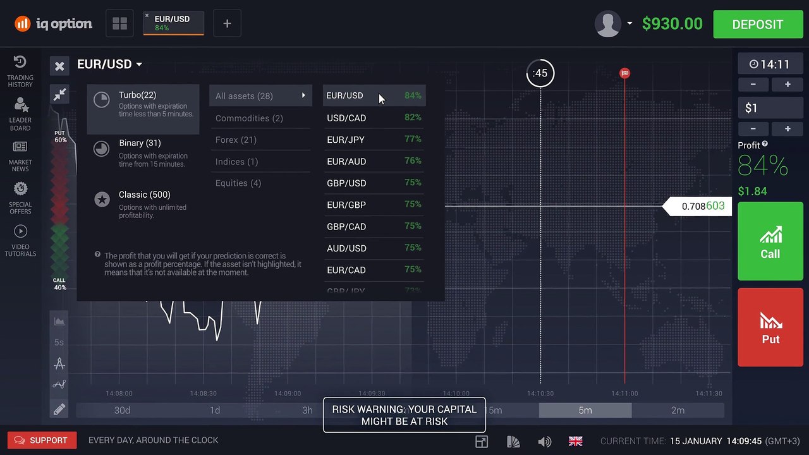Open the color theme palette icon

tap(513, 441)
